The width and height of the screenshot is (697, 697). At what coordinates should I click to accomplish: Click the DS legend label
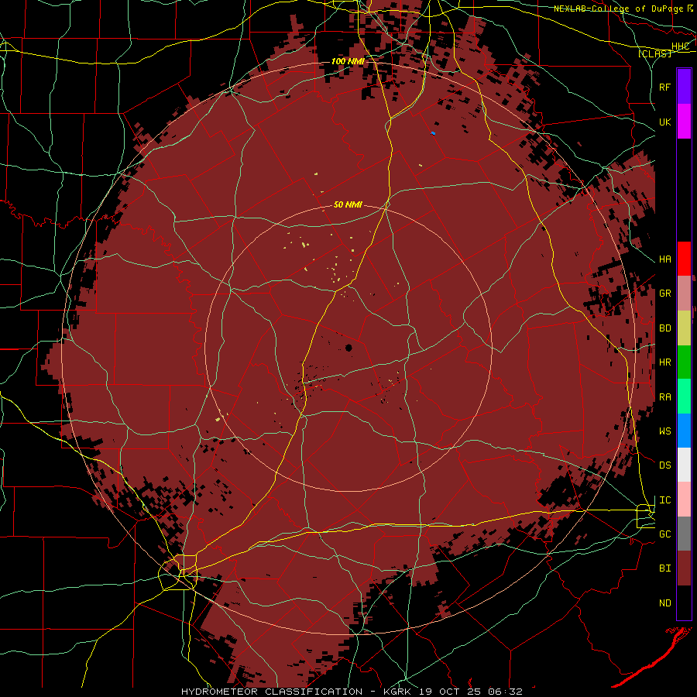[664, 465]
